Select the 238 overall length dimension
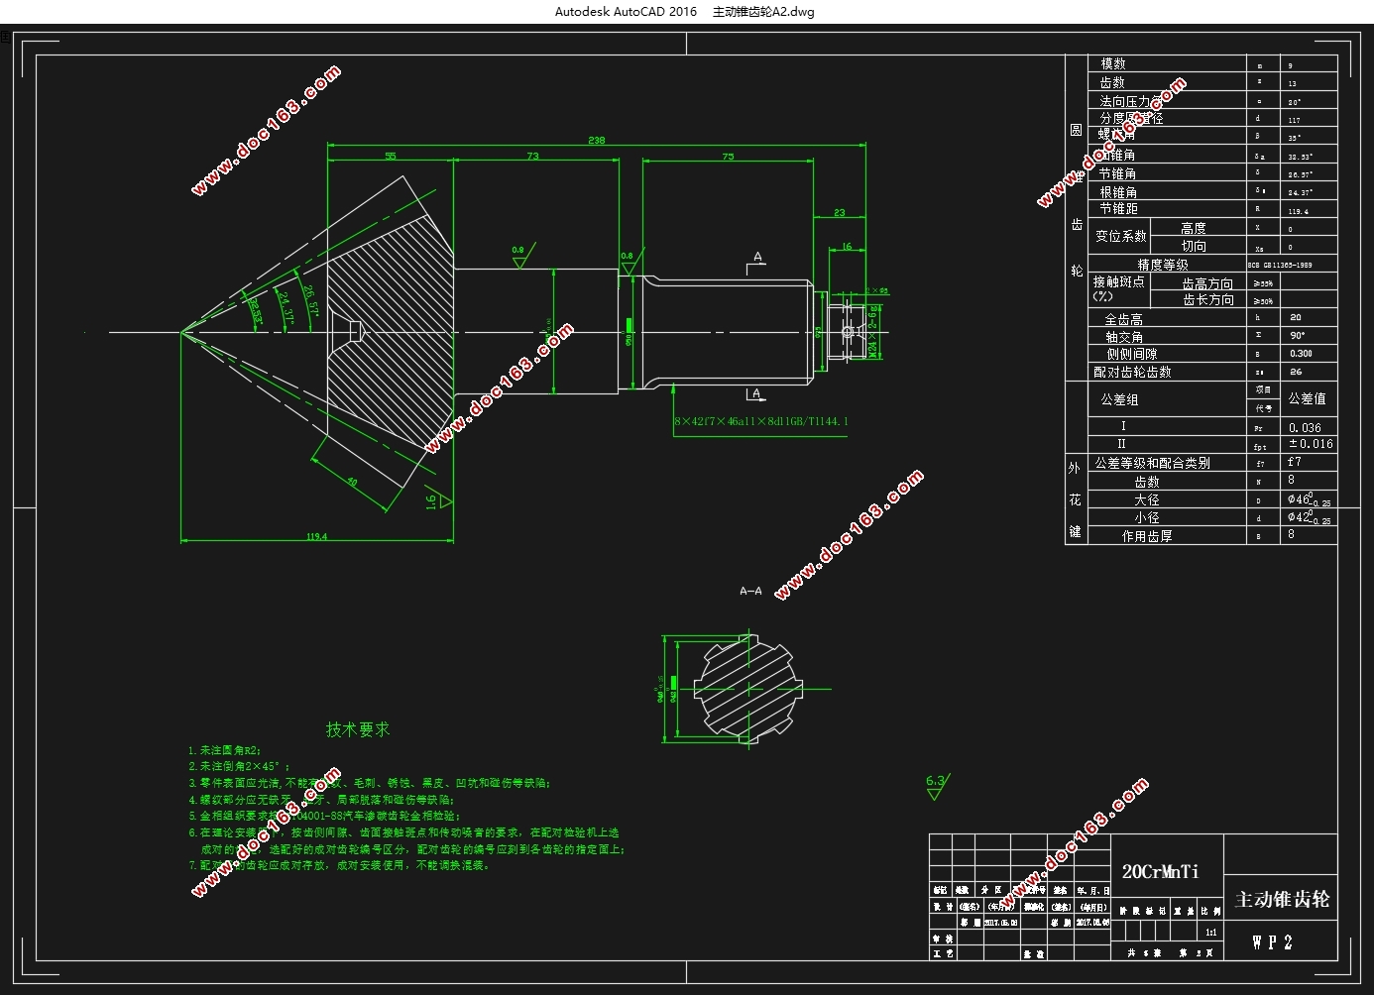 click(x=596, y=140)
